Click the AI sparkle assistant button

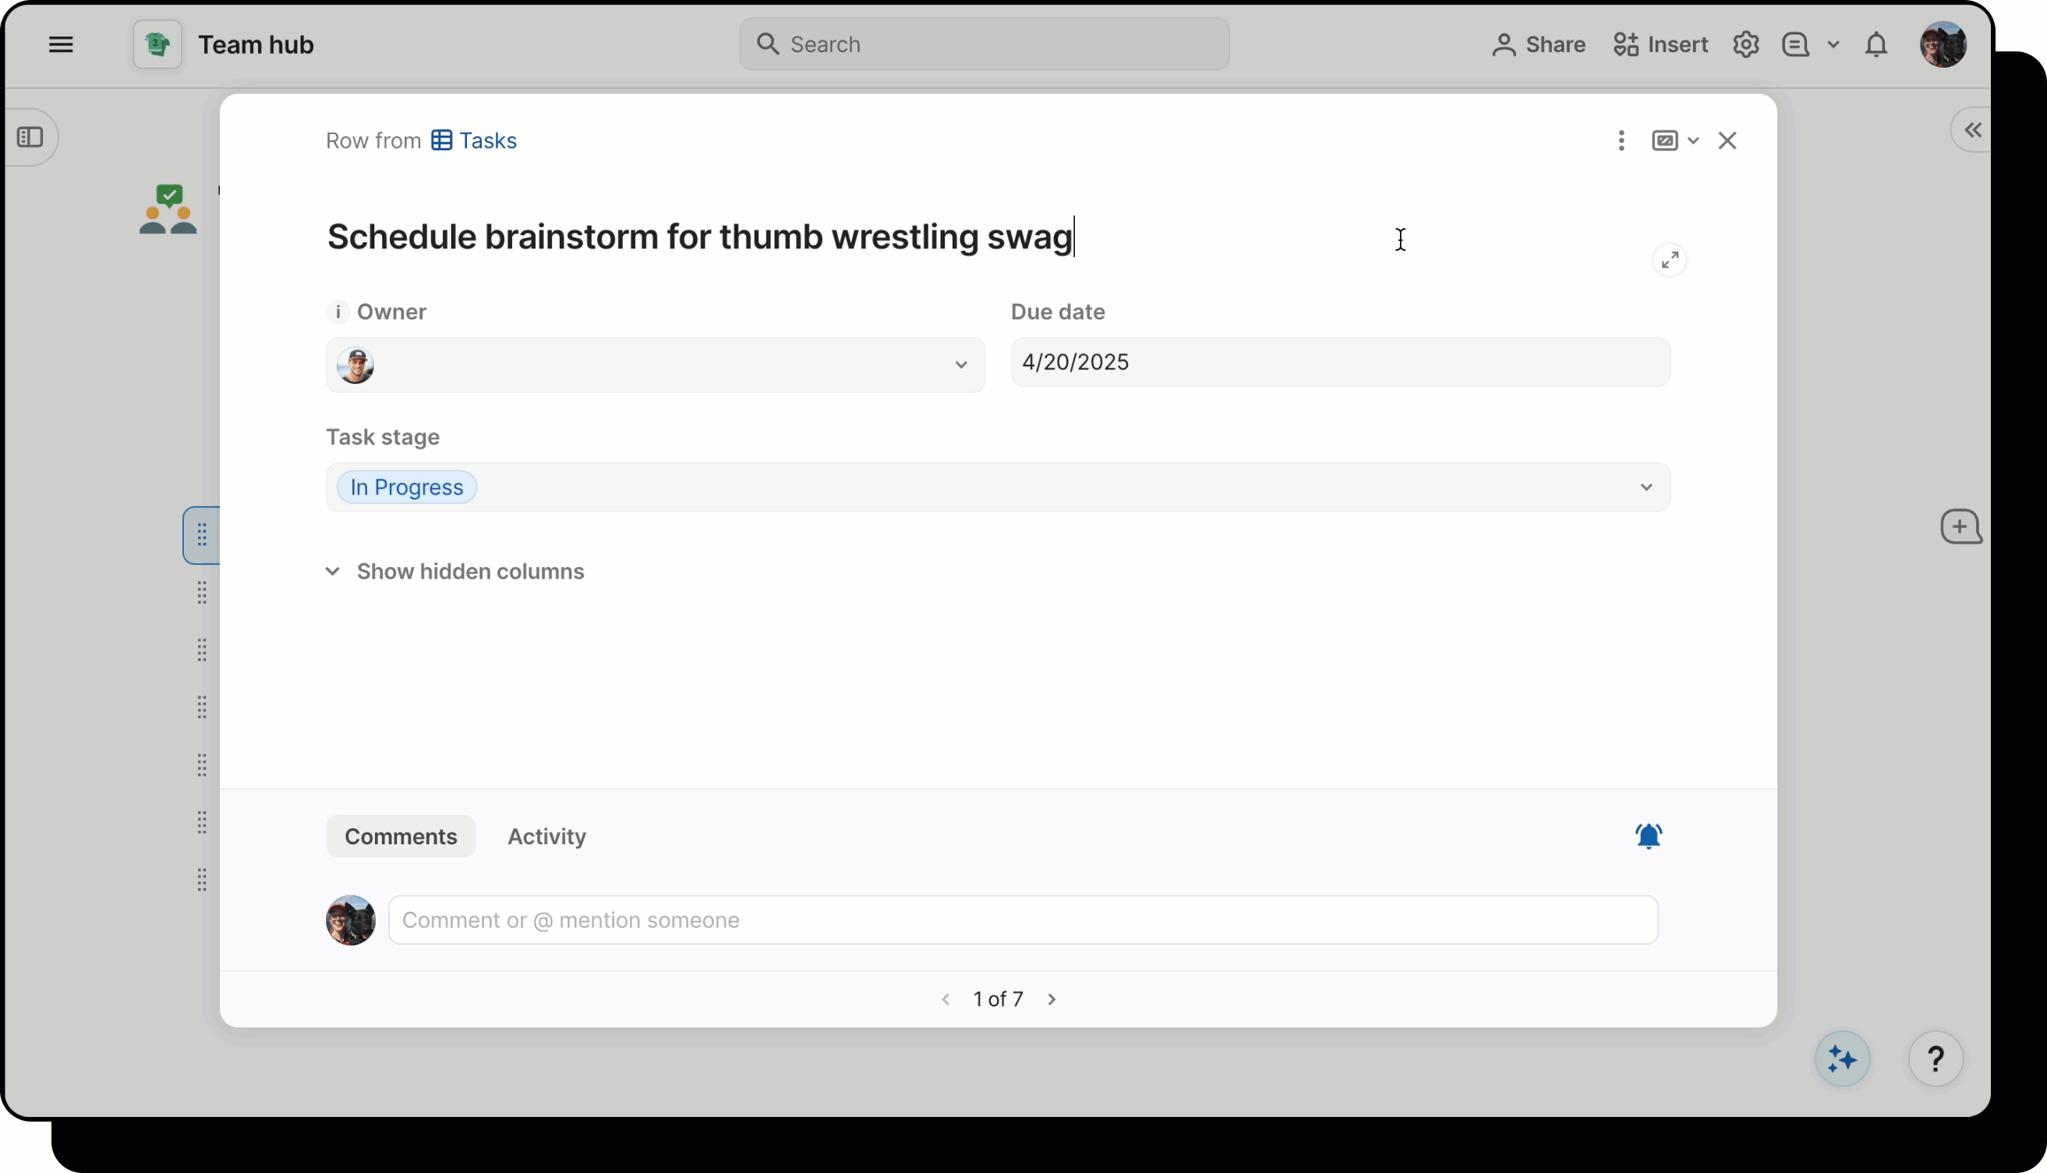1842,1059
